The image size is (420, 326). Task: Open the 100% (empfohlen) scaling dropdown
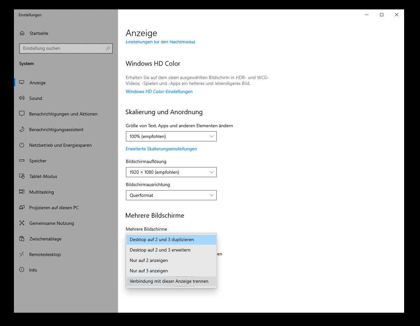(171, 136)
